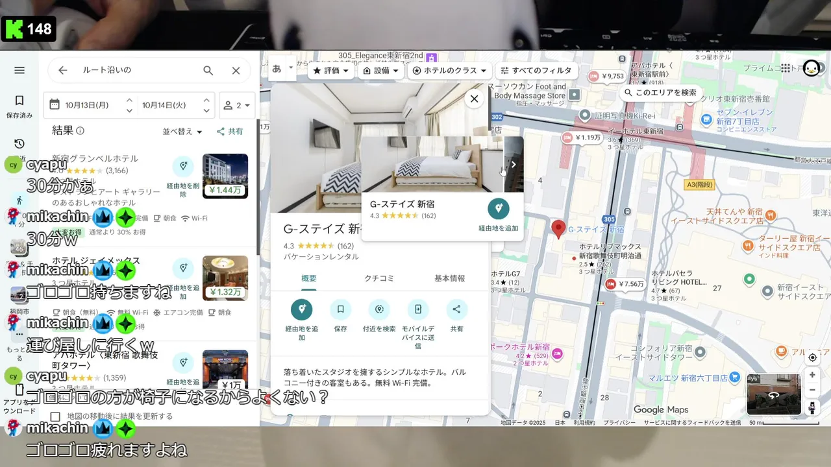Screen dimensions: 831x467
Task: Open the ¥1万 hotel thumbnail
Action: (x=225, y=372)
